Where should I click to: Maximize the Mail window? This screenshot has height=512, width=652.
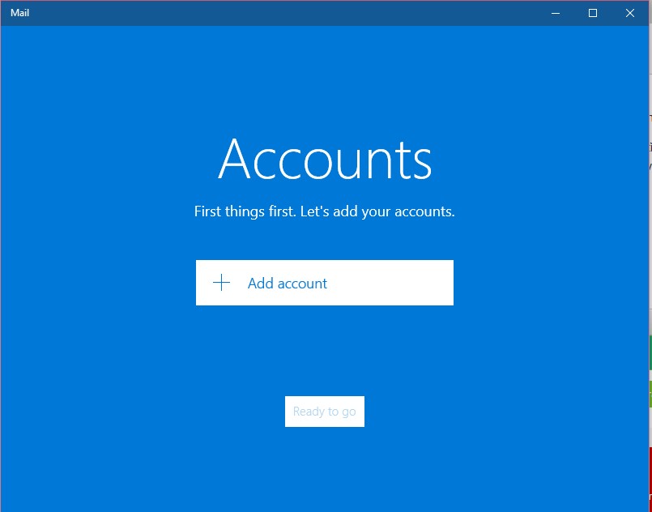click(x=593, y=13)
